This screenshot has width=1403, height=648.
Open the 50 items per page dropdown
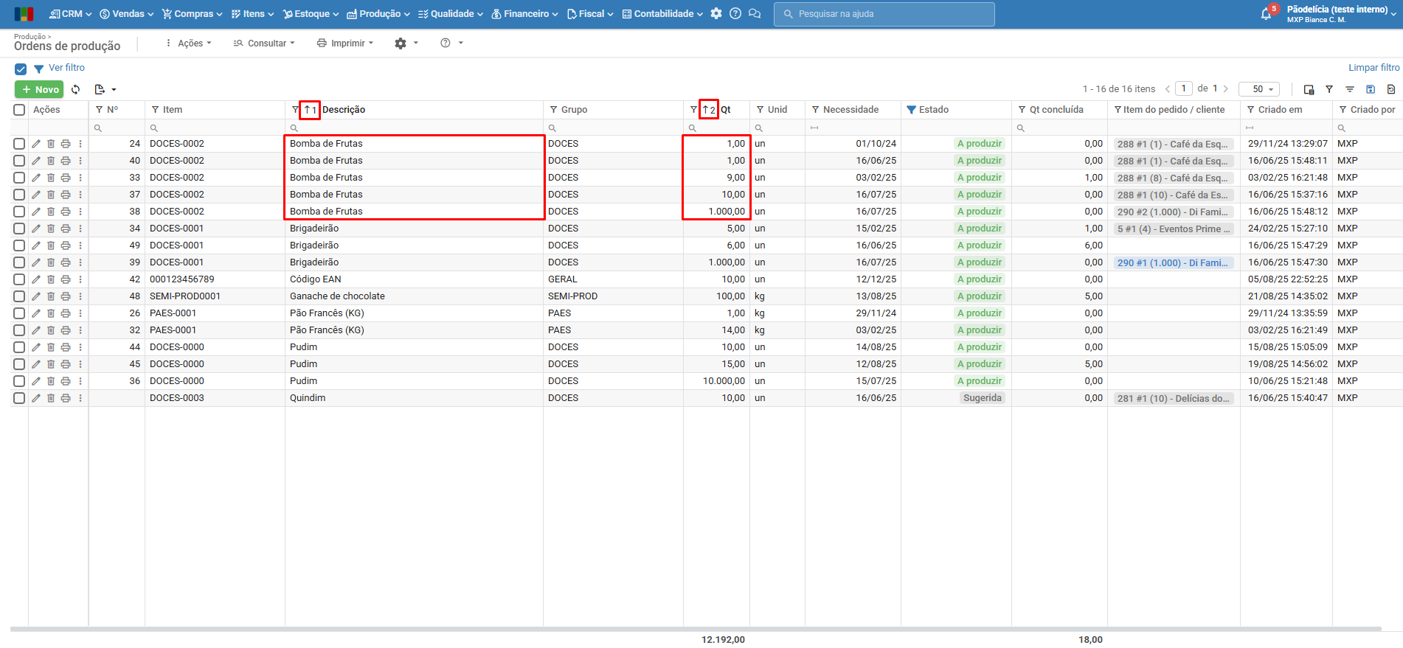(x=1259, y=89)
